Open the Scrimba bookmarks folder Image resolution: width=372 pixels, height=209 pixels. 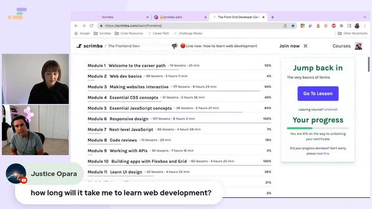point(102,34)
